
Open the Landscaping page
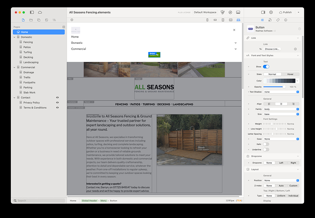tap(31, 62)
